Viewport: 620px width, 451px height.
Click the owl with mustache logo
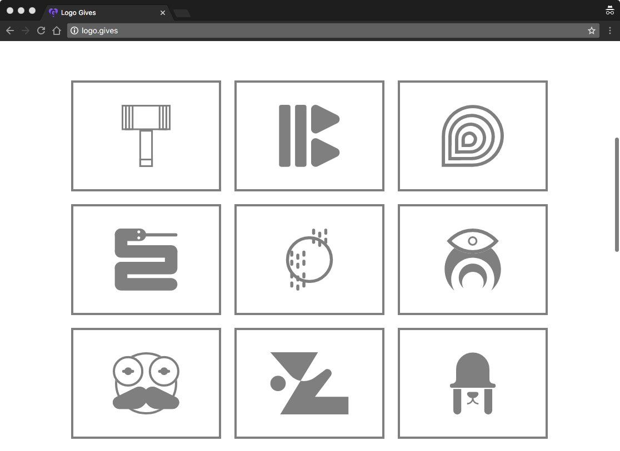[x=146, y=383]
